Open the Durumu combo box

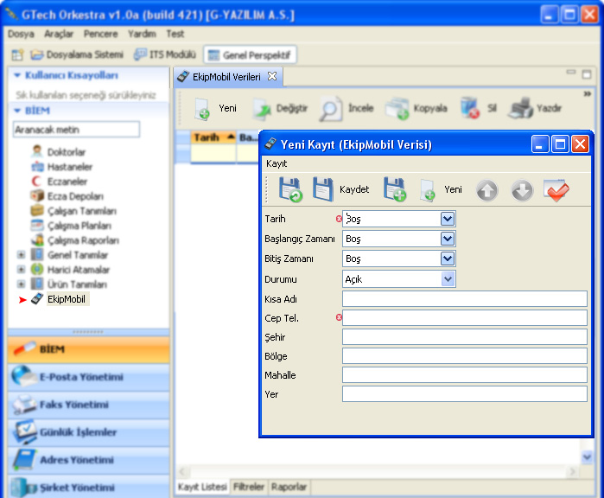pos(447,279)
